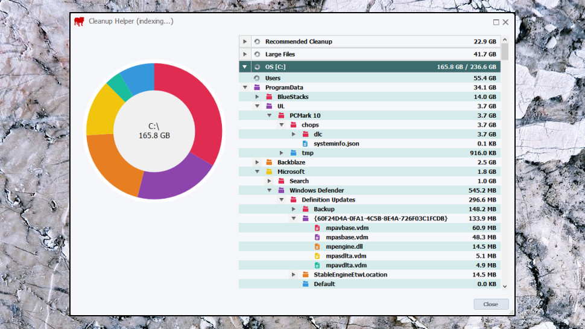Image resolution: width=585 pixels, height=329 pixels.
Task: Click the StableEngineEtwLocation folder icon
Action: pos(306,275)
